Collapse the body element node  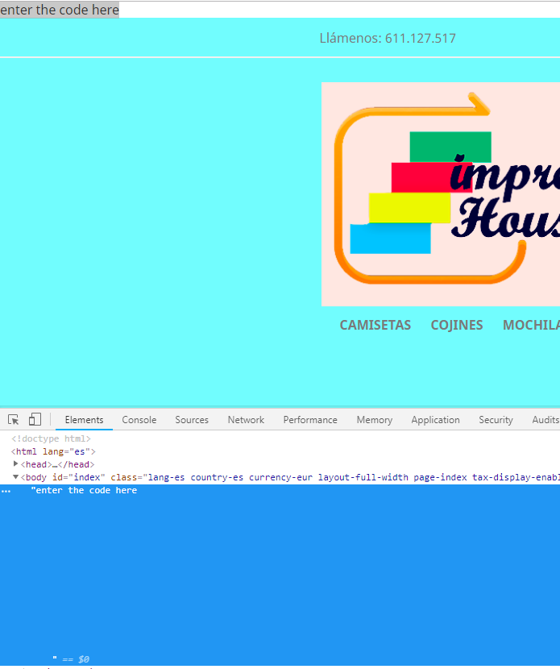tap(16, 477)
